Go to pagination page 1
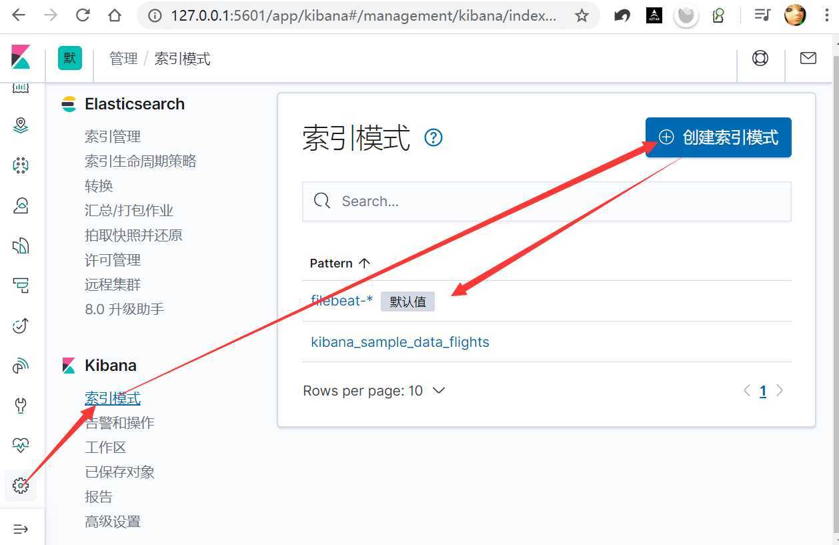The image size is (839, 545). pyautogui.click(x=763, y=392)
